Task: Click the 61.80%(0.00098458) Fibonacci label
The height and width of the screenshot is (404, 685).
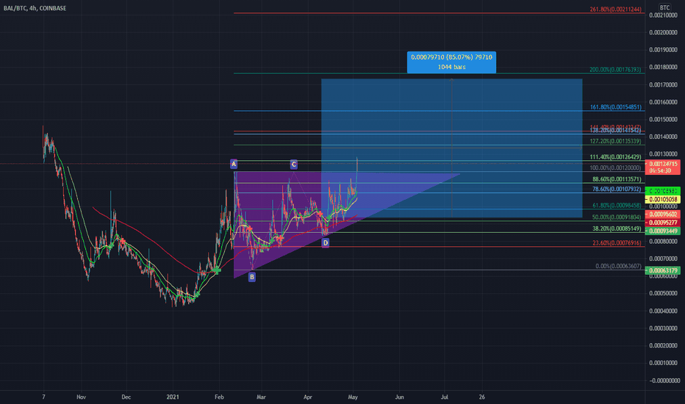Action: pyautogui.click(x=617, y=205)
